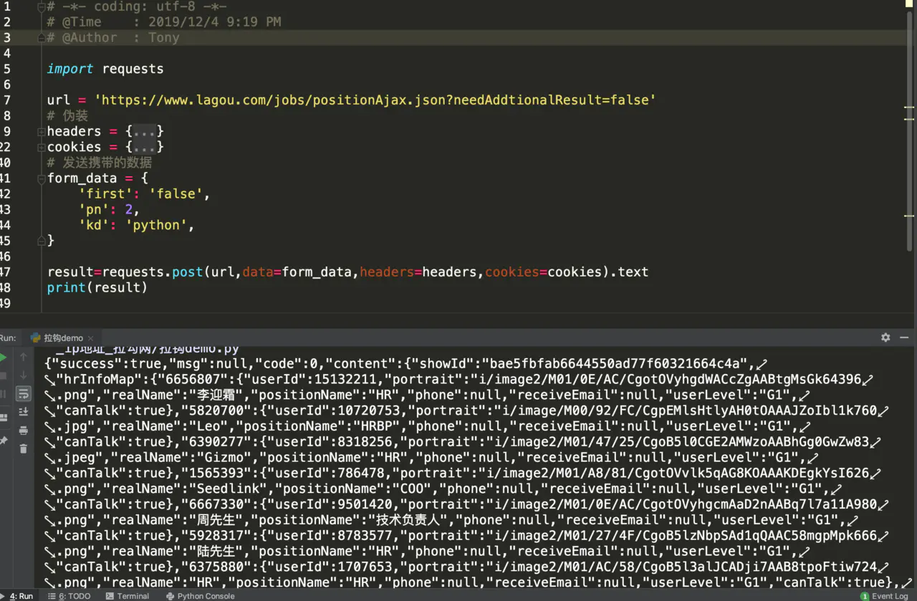Image resolution: width=917 pixels, height=601 pixels.
Task: Expand the folded cookies dictionary {...}
Action: (145, 147)
